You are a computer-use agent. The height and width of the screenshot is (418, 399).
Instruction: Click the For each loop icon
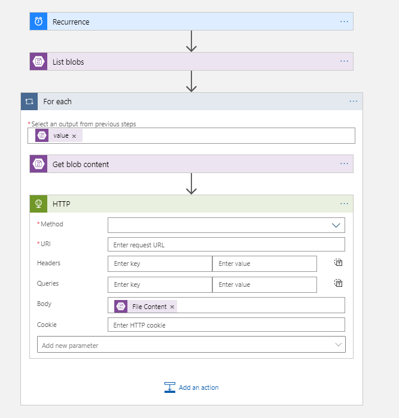pyautogui.click(x=29, y=102)
